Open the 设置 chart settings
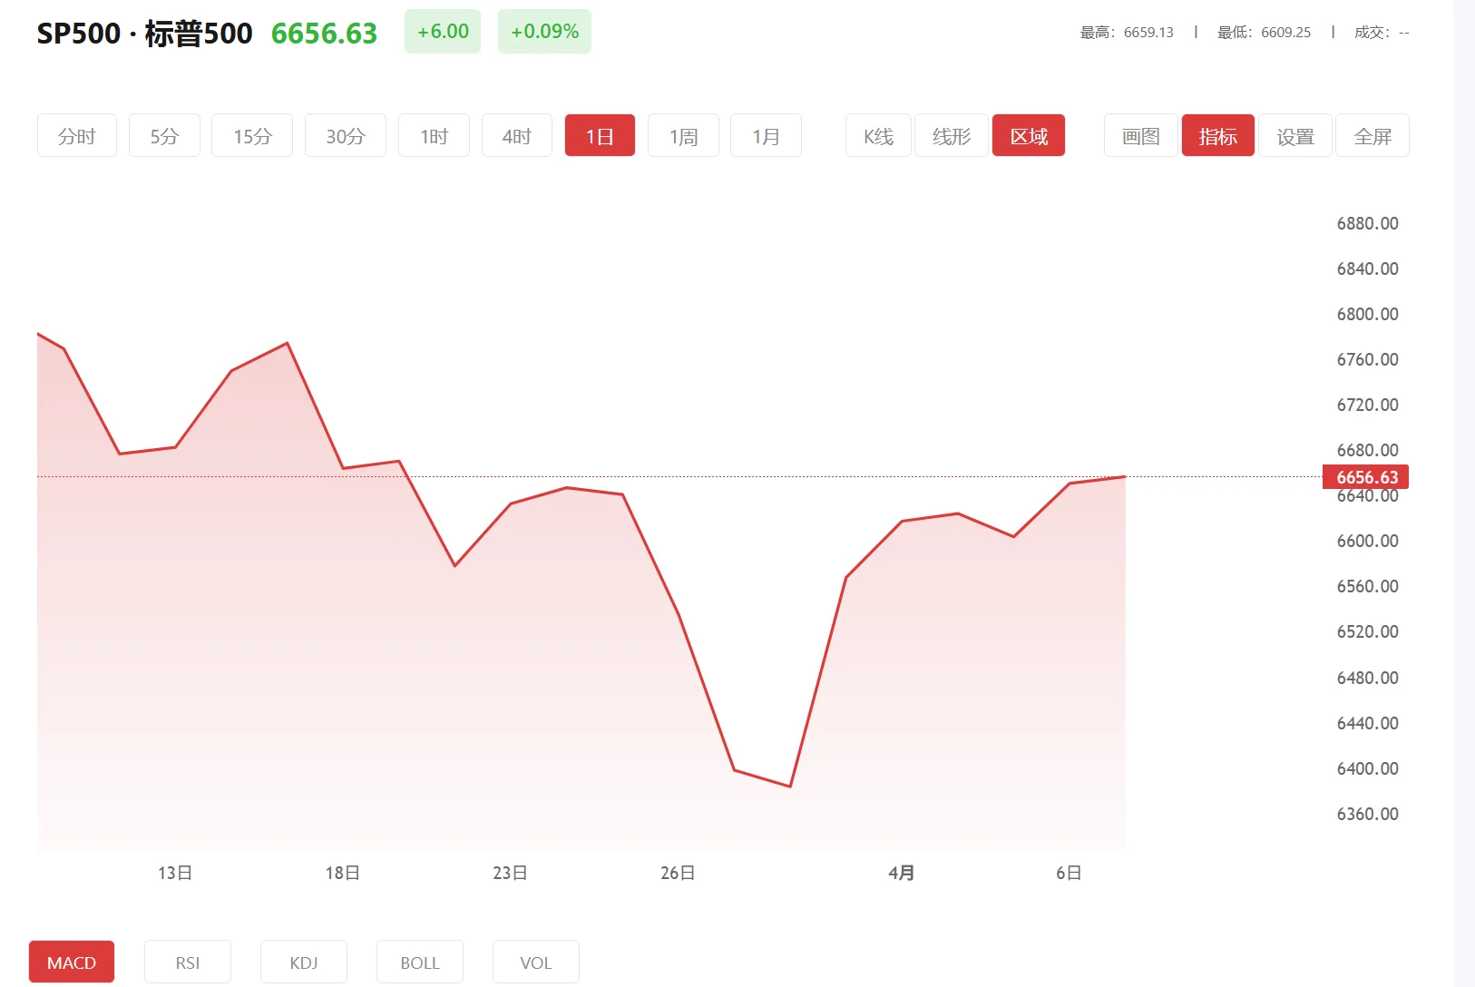This screenshot has width=1475, height=987. tap(1294, 134)
